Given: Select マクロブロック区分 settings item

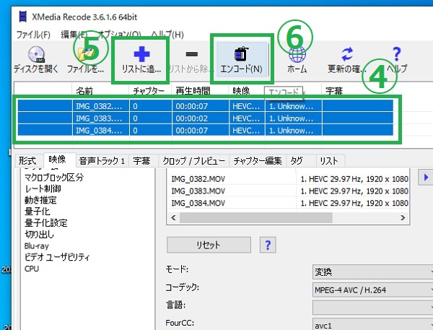Looking at the screenshot, I should tap(54, 177).
